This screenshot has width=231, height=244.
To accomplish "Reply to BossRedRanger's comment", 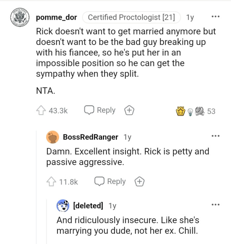I will [x=110, y=182].
